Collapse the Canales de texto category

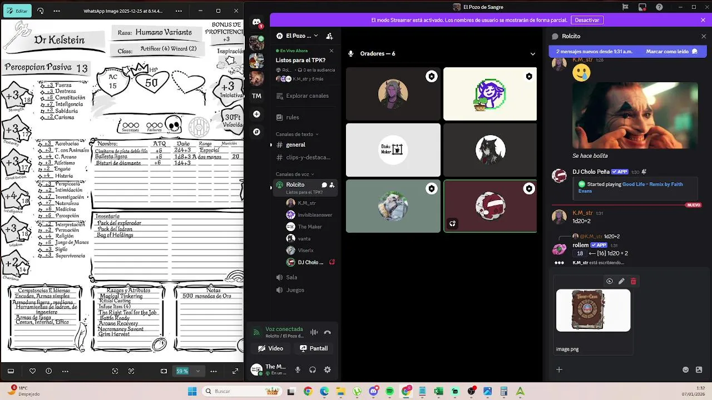(x=297, y=134)
